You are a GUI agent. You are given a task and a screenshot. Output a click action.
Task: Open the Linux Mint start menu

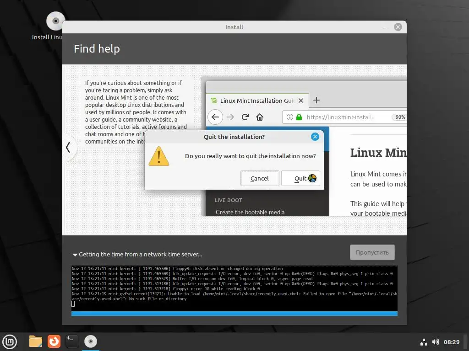10,341
